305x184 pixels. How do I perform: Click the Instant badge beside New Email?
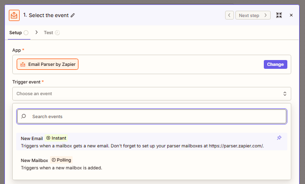click(x=56, y=138)
